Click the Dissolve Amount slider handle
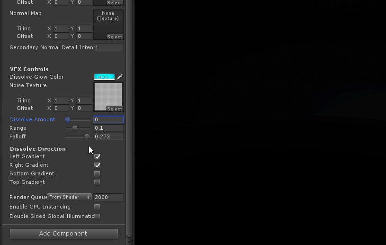Screen dimensions: 386x245 tap(68, 119)
